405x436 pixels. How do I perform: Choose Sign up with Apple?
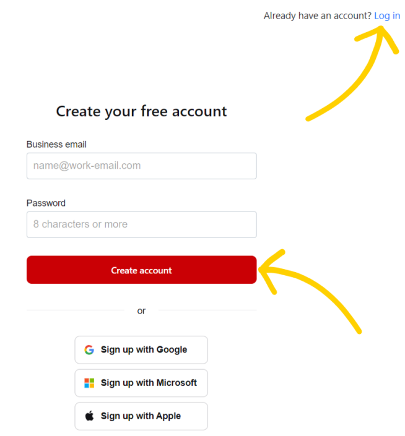141,416
